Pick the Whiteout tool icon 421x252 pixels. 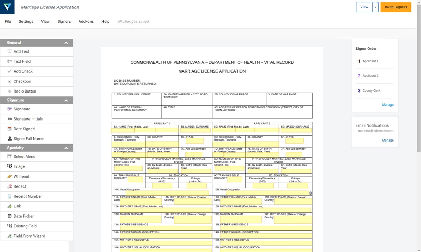point(9,176)
